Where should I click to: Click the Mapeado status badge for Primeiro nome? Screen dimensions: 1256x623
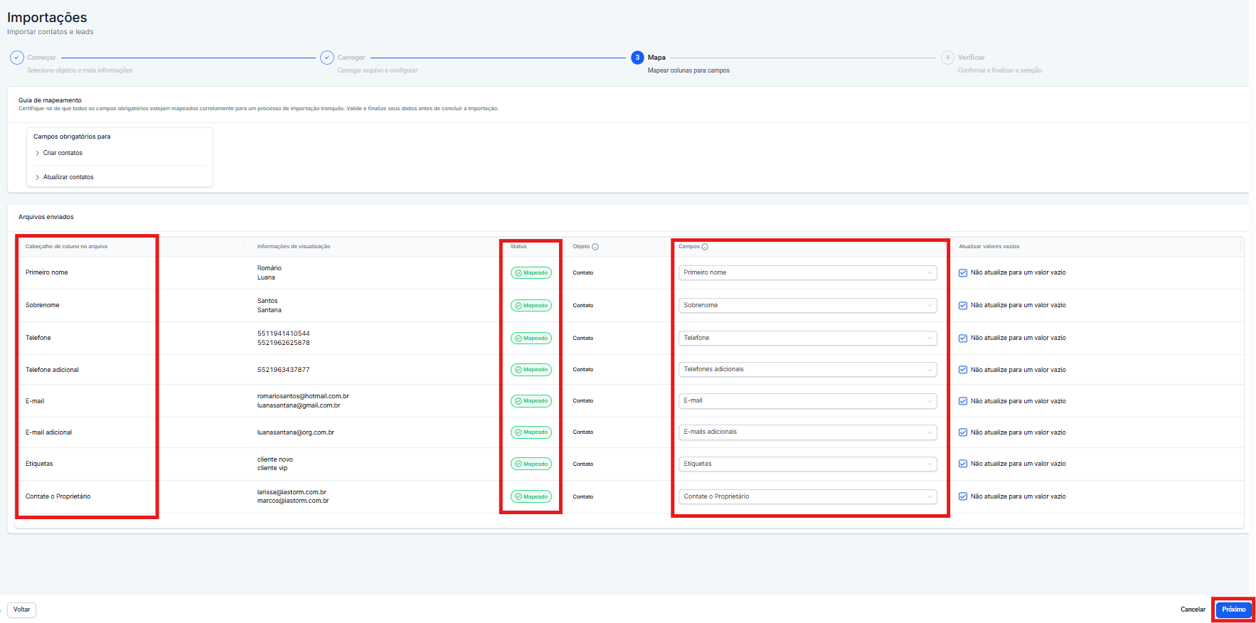click(x=531, y=273)
